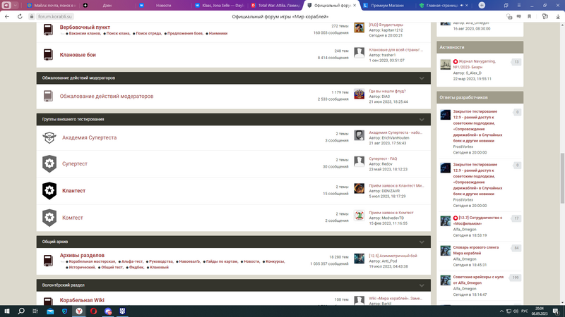Image resolution: width=565 pixels, height=317 pixels.
Task: Click the site lock icon in the address bar
Action: pyautogui.click(x=31, y=16)
